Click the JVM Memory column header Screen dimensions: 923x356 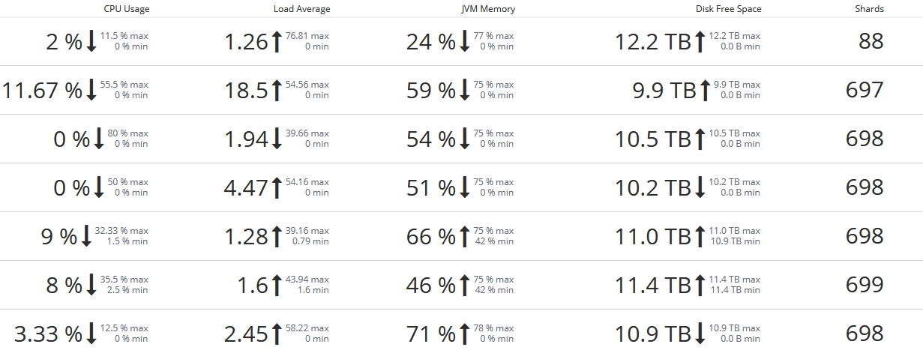point(488,9)
